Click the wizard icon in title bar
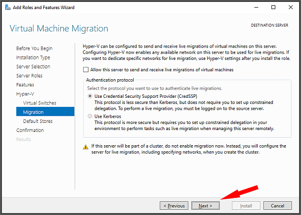 [x=8, y=8]
